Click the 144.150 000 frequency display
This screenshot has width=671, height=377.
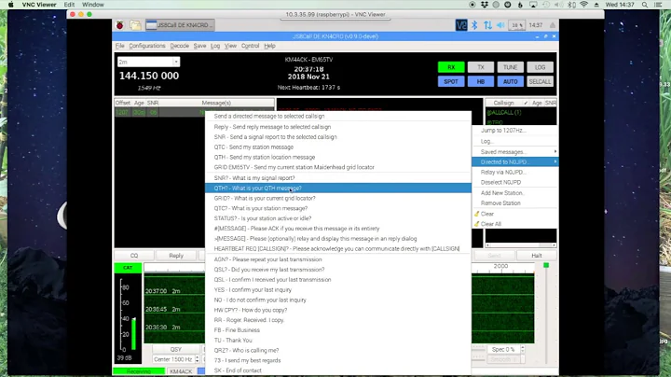point(149,76)
